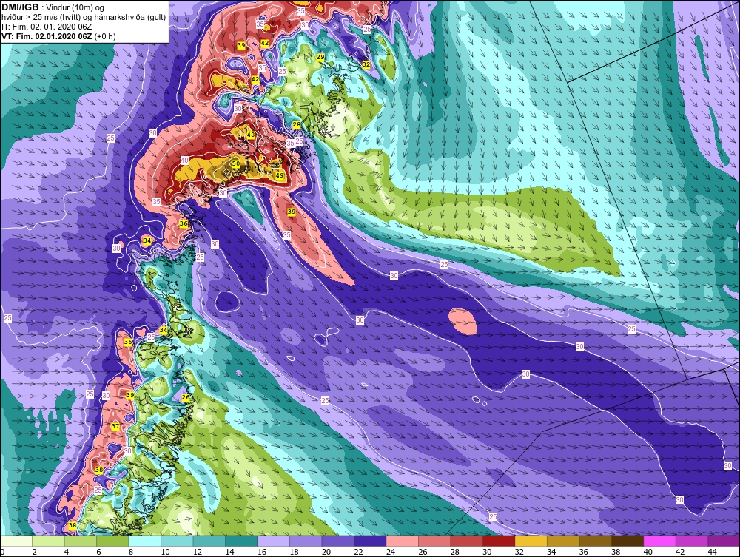
Task: Select the yellow '28' gust label
Action: 297,124
